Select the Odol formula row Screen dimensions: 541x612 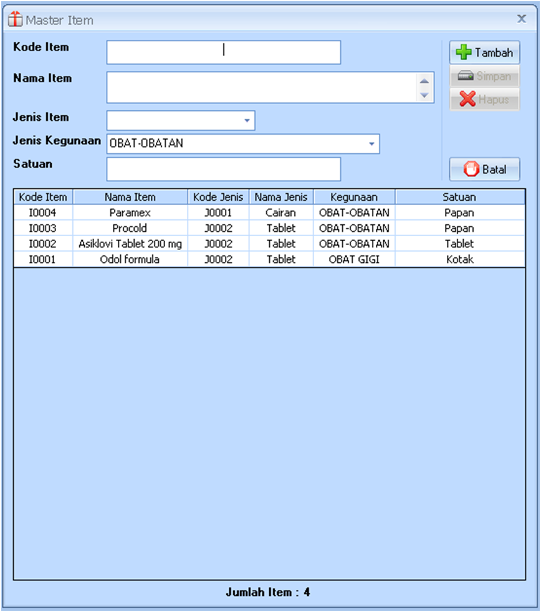pyautogui.click(x=130, y=259)
